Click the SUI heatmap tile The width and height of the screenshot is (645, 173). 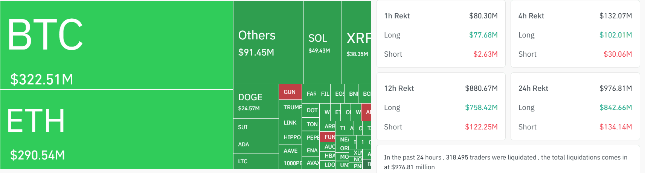tap(256, 127)
